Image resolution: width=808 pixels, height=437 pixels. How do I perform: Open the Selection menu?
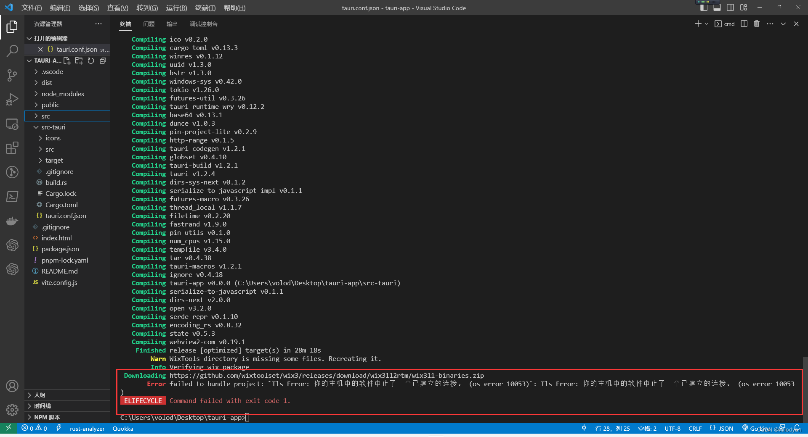(88, 8)
